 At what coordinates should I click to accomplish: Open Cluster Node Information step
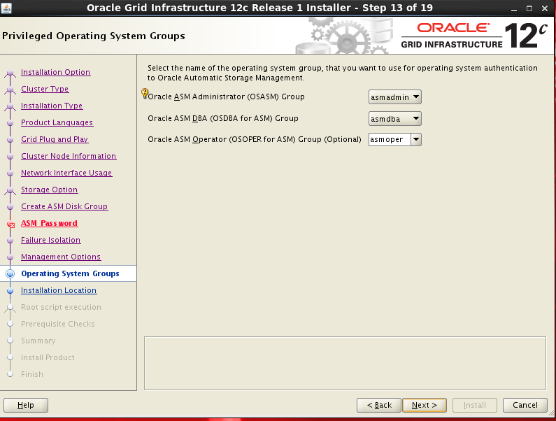[69, 156]
